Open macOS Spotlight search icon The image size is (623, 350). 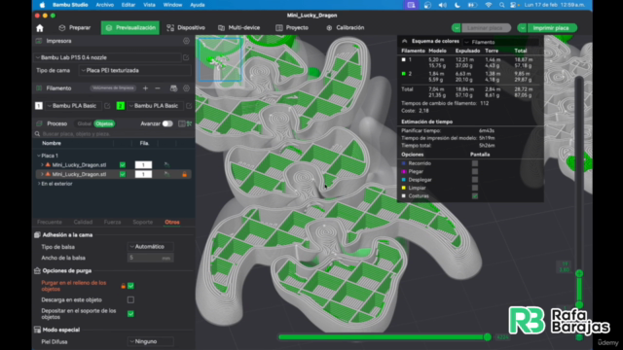502,5
